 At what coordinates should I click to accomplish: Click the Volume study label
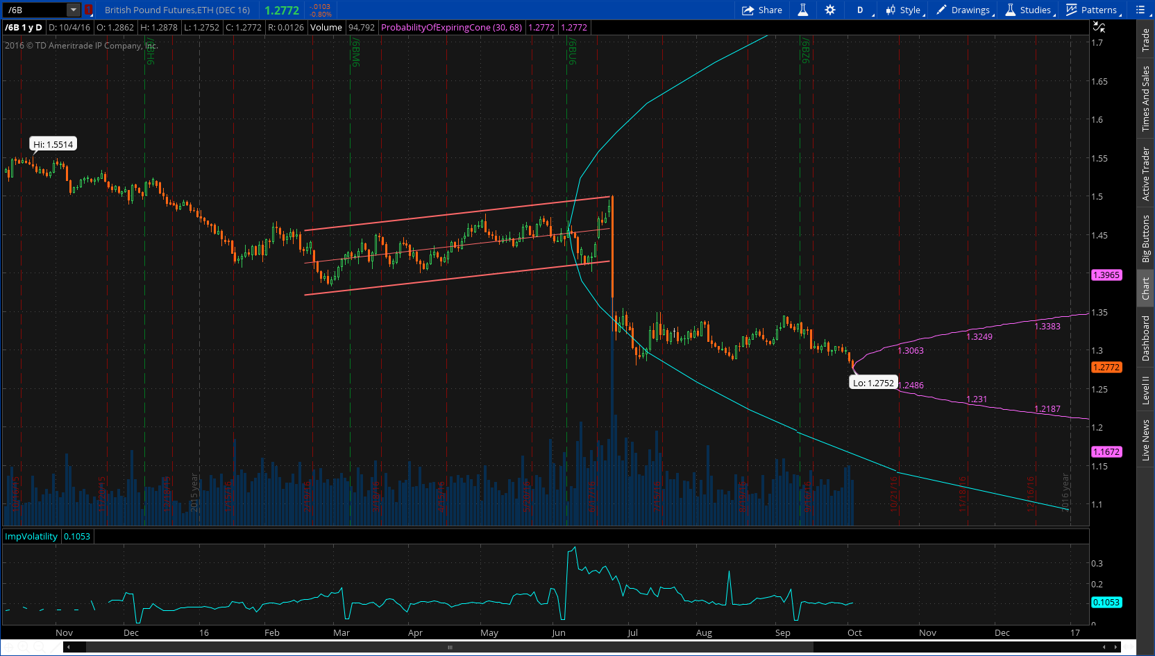[x=326, y=28]
